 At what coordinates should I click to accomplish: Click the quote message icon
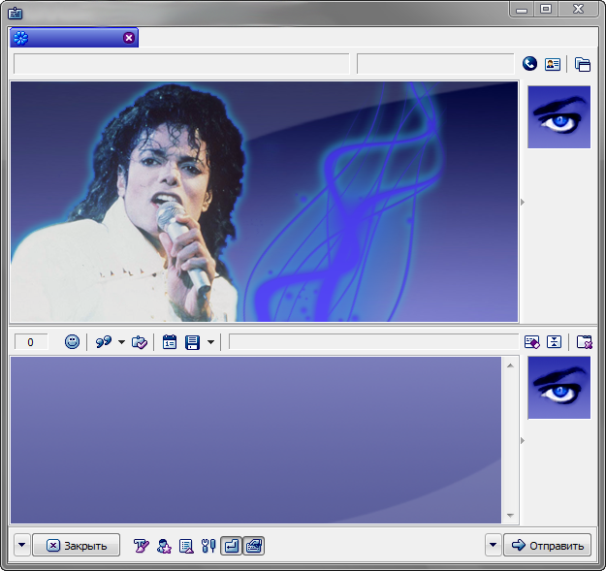pyautogui.click(x=103, y=342)
